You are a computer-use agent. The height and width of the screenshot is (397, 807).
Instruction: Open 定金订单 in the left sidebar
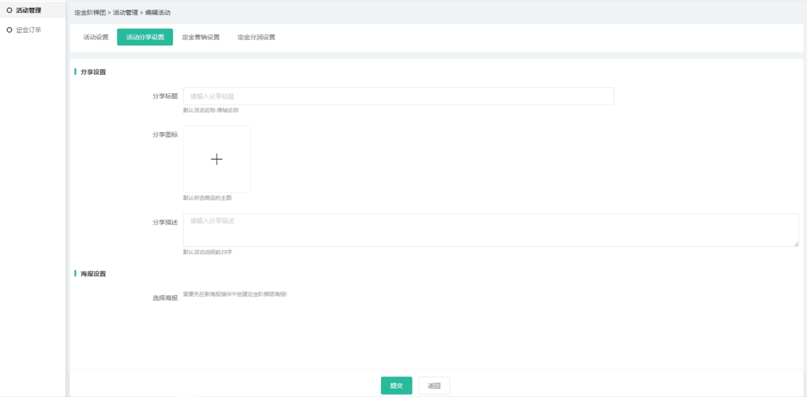click(x=29, y=30)
